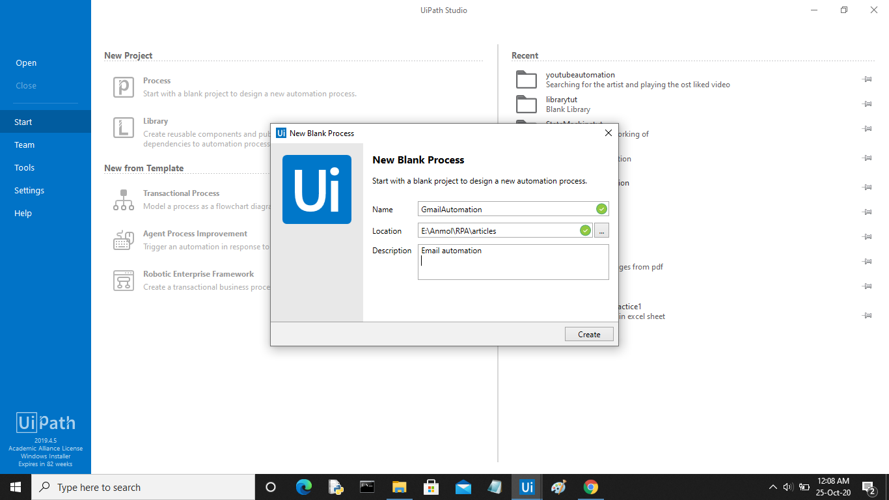The height and width of the screenshot is (500, 889).
Task: Browse for location with the ellipsis button
Action: [x=601, y=230]
